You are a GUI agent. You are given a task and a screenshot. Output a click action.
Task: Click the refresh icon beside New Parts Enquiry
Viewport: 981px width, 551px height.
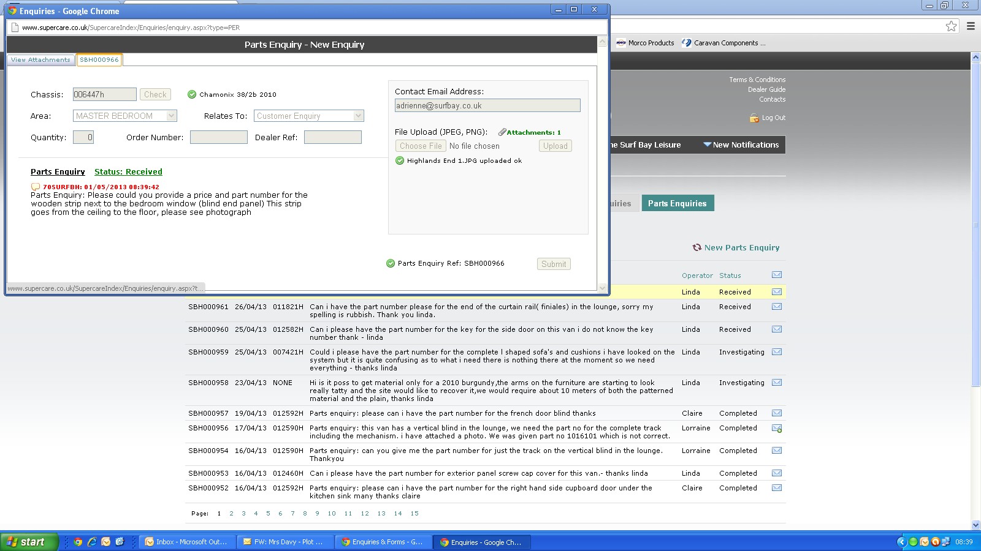[697, 248]
